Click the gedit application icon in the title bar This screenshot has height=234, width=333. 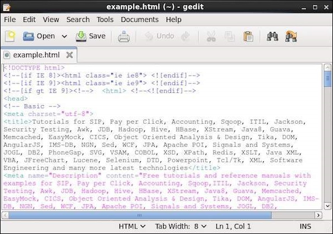tap(7, 7)
